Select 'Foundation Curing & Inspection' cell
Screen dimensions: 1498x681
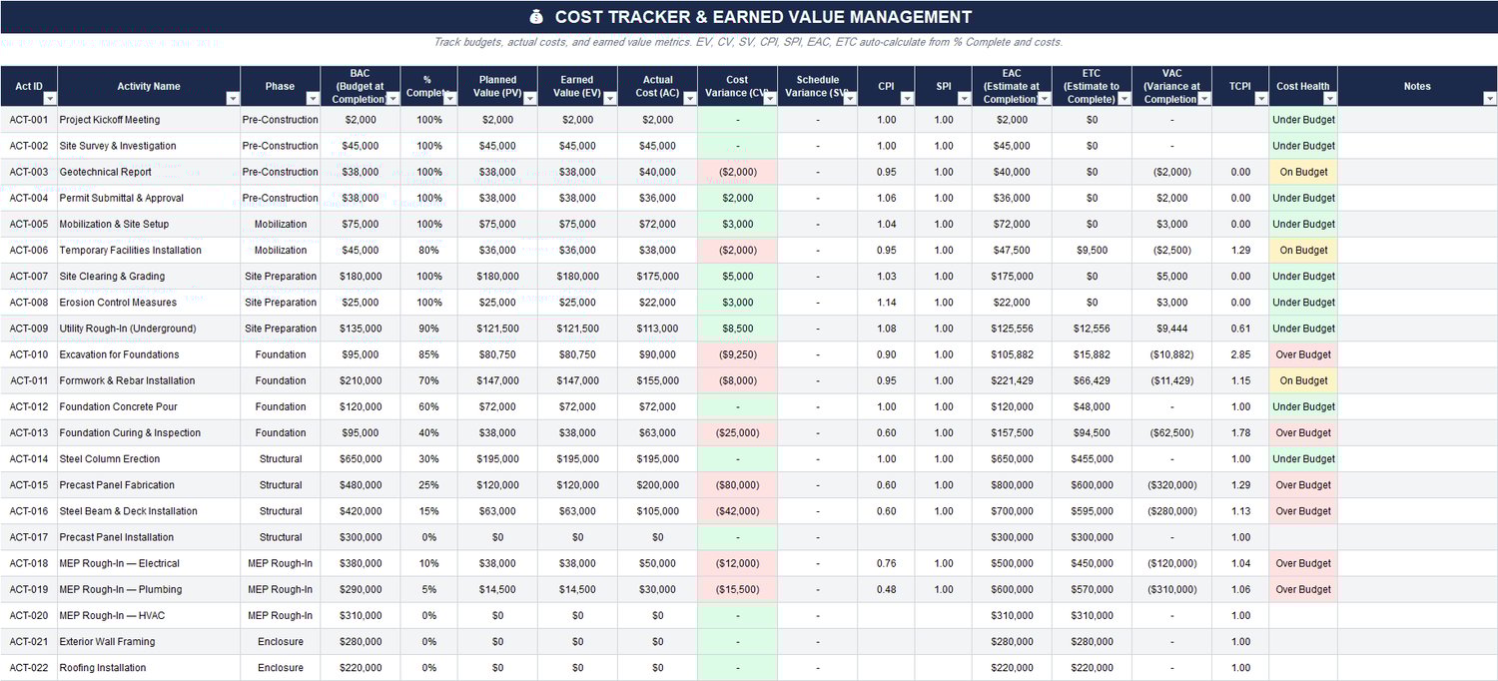click(149, 432)
